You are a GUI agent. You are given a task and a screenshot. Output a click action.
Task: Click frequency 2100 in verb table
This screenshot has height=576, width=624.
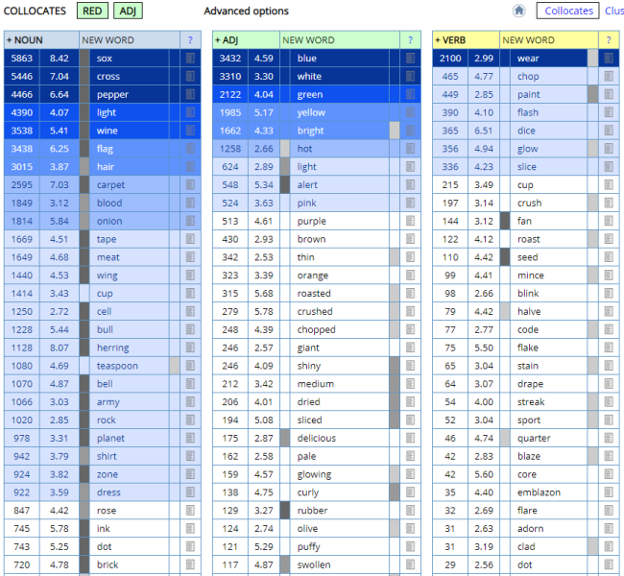450,59
